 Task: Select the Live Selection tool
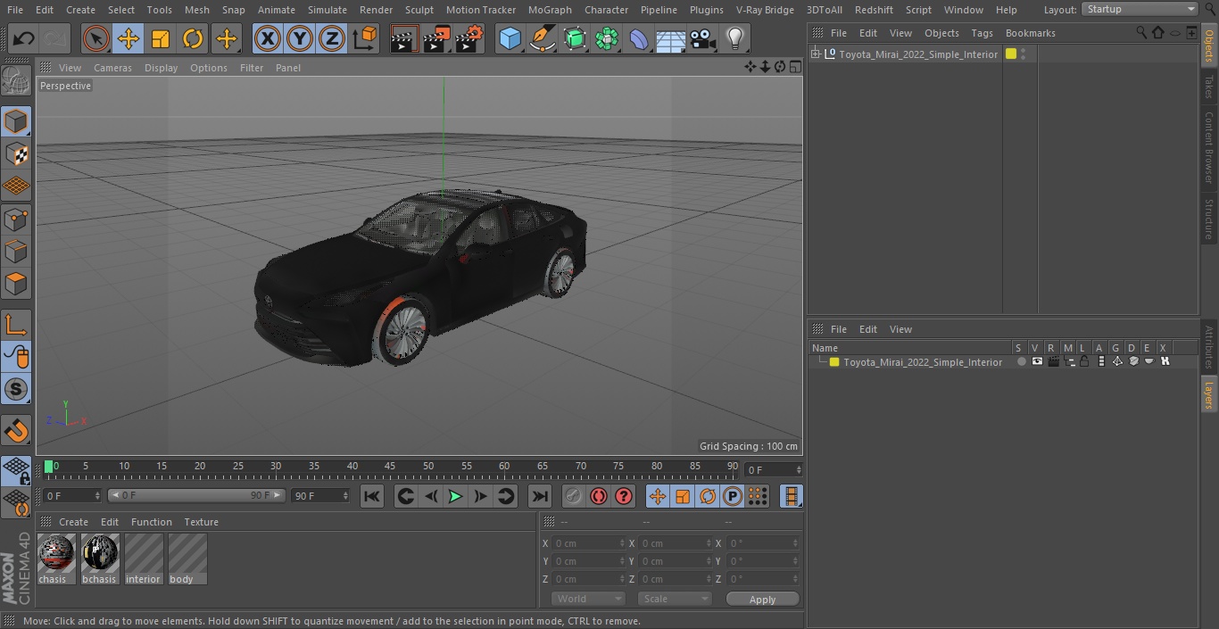(96, 38)
